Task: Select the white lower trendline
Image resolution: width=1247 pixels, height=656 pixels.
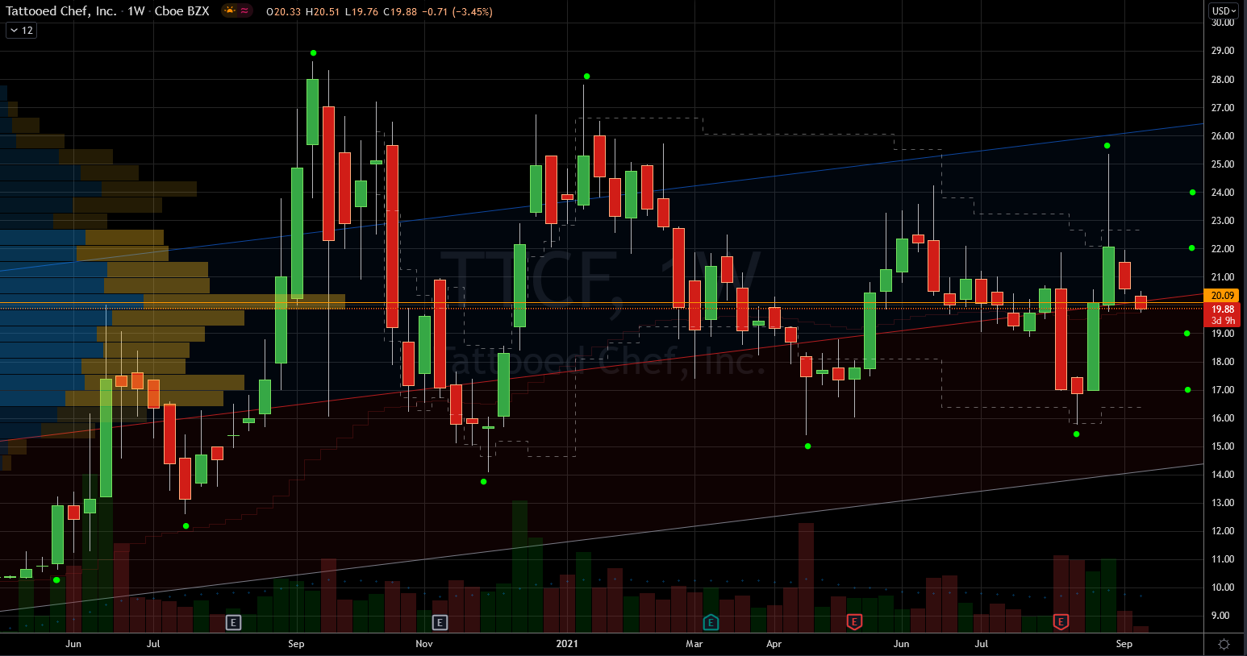Action: coord(807,516)
